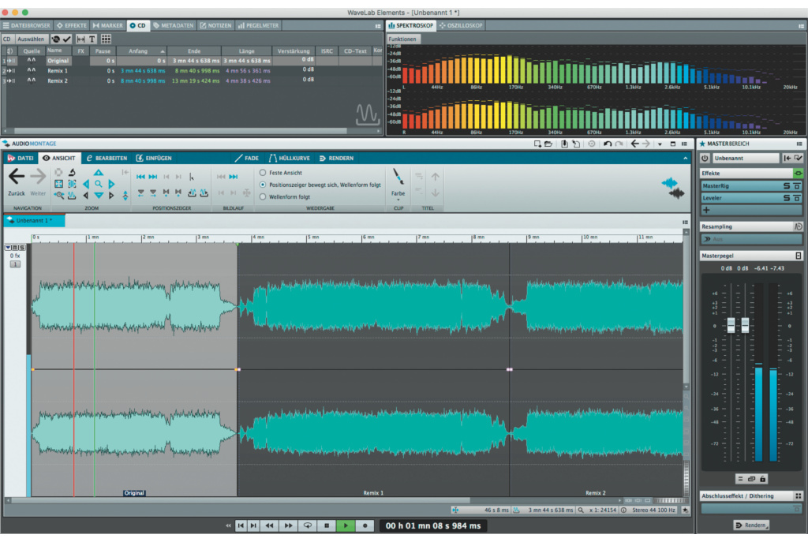808x542 pixels.
Task: Click the Record button in transport bar
Action: (x=365, y=525)
